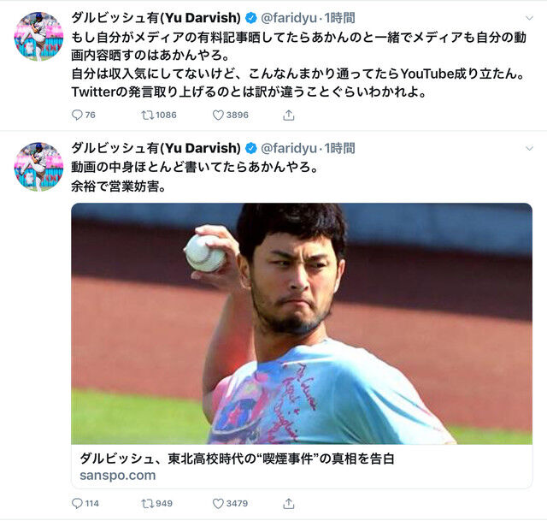Click the @faridyu handle in the second tweet
The image size is (547, 521).
(289, 148)
